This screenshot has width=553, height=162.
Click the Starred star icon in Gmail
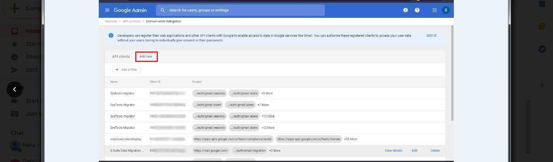coord(15,44)
